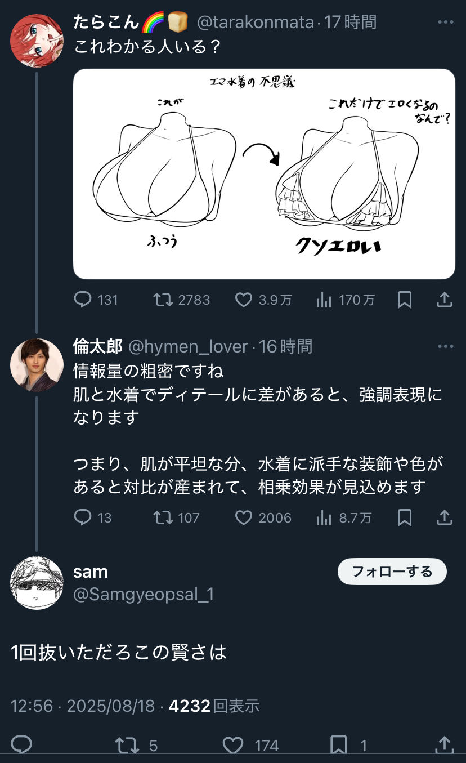
Task: Like sam's post with 174 likes
Action: (x=233, y=746)
